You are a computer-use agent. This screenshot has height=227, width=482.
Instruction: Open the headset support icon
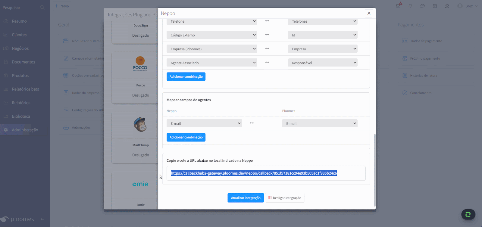point(447,6)
